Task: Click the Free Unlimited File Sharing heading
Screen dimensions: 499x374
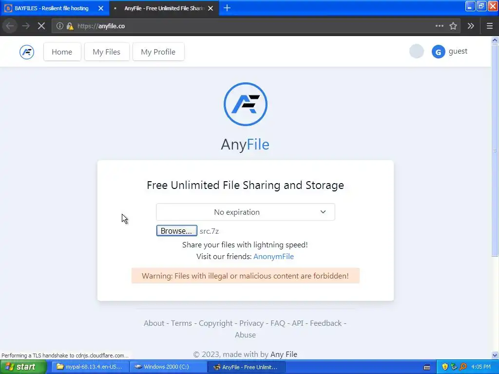Action: tap(246, 185)
